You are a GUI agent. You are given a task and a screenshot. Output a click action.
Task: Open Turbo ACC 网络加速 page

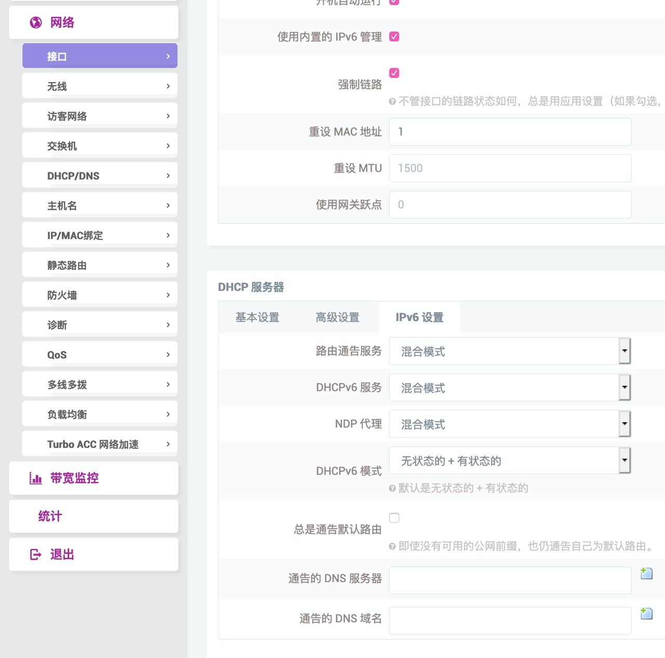100,444
